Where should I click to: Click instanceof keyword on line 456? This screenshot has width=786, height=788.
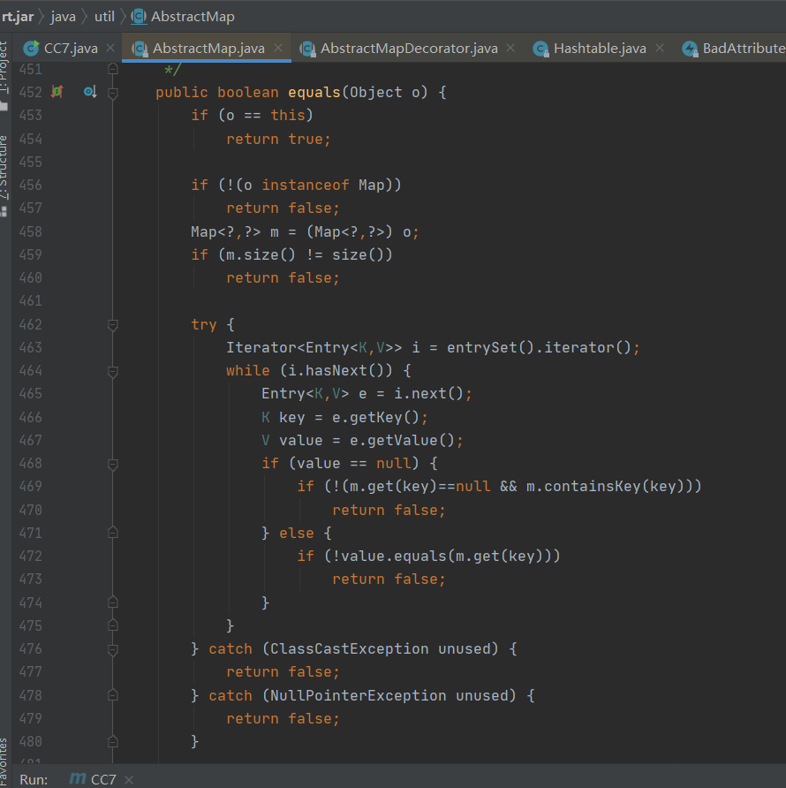tap(305, 185)
